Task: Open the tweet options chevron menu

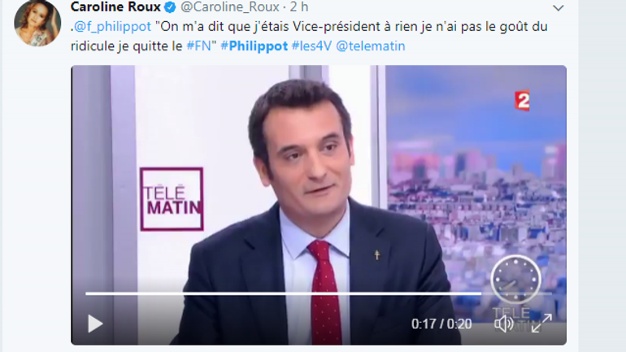Action: [x=559, y=7]
